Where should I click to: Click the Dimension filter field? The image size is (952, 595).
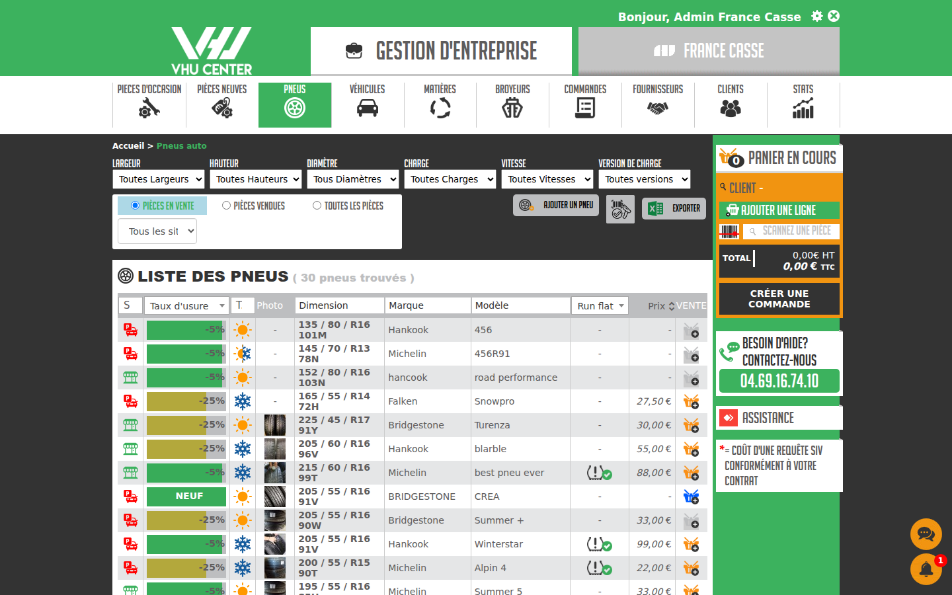point(339,305)
